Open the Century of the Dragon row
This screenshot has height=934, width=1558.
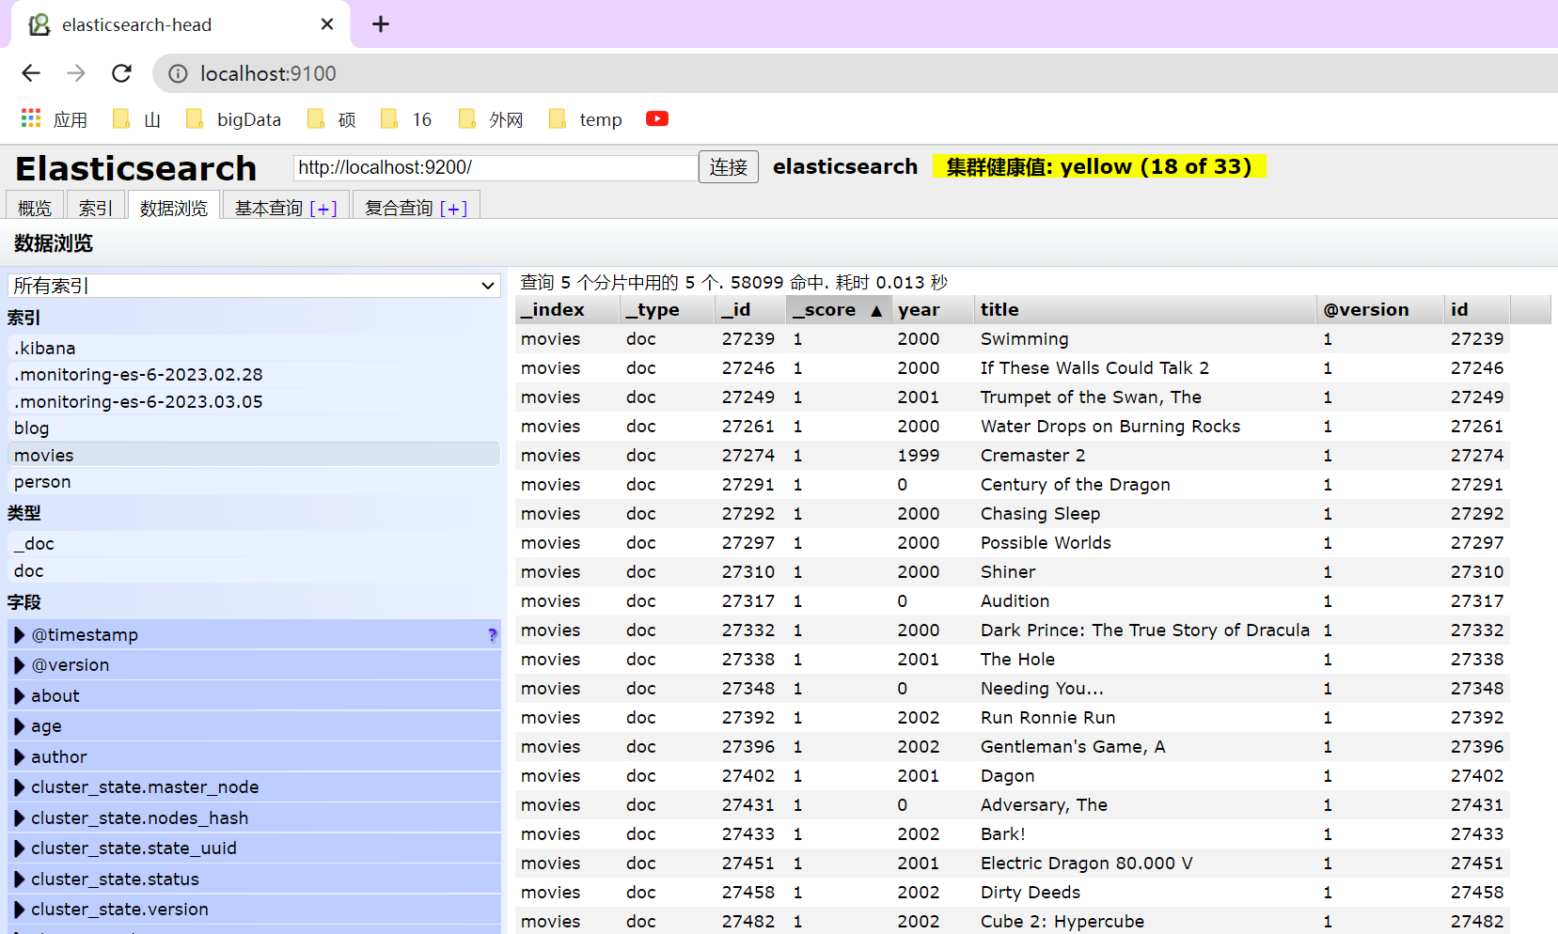click(x=1013, y=485)
